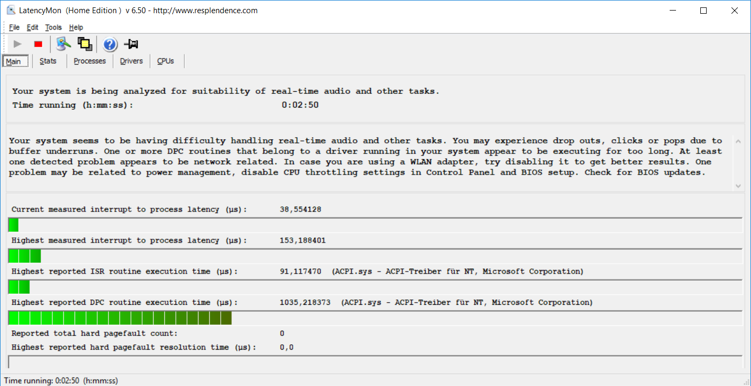Open the Processes tab

[x=90, y=61]
